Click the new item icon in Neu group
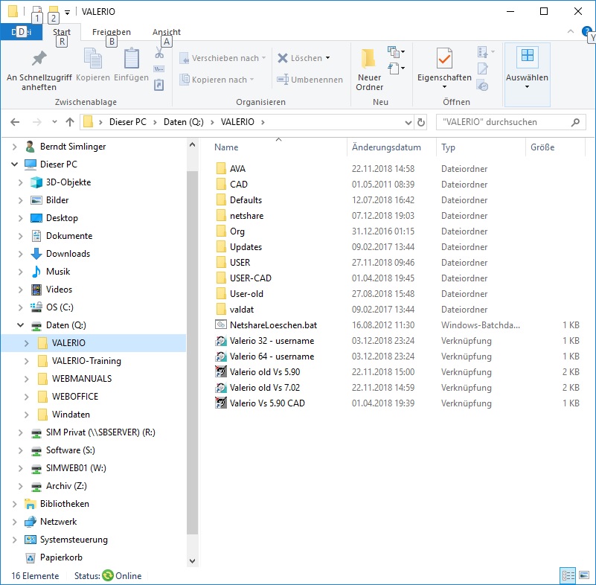 coord(396,51)
